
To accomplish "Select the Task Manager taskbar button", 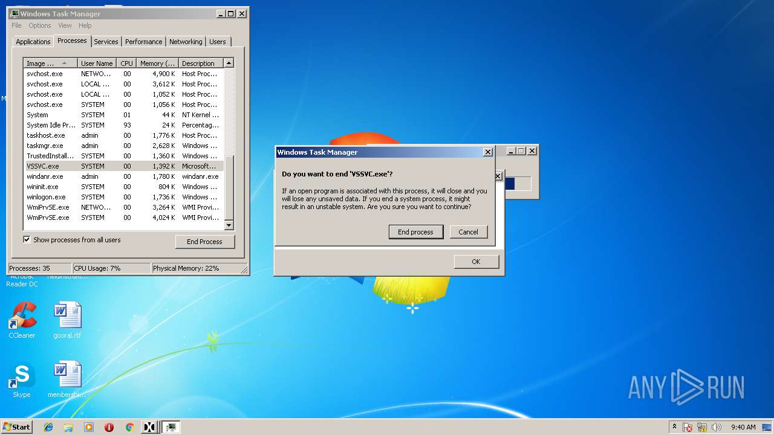I will coord(172,427).
